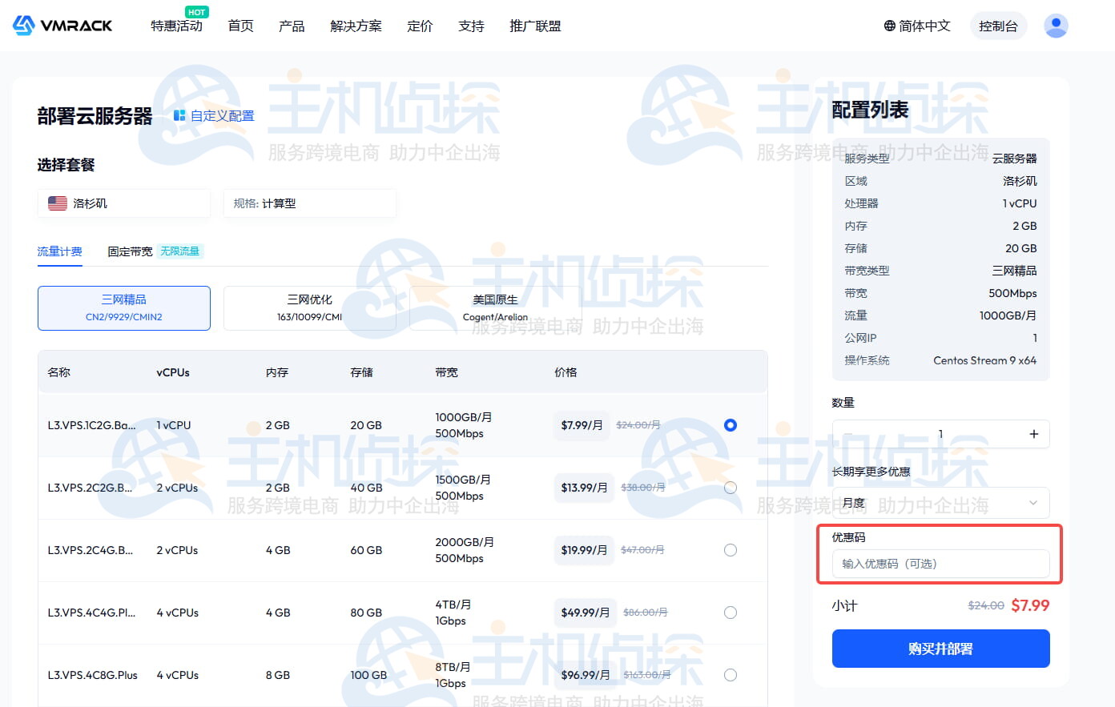Select the 美国原生 Cogent/Arelion network option

(495, 308)
